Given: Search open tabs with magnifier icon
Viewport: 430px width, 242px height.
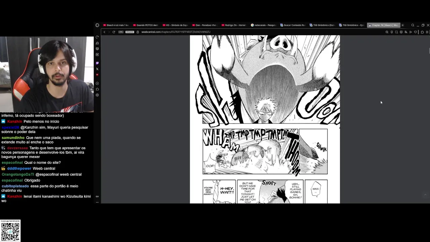Looking at the screenshot, I should tap(413, 25).
